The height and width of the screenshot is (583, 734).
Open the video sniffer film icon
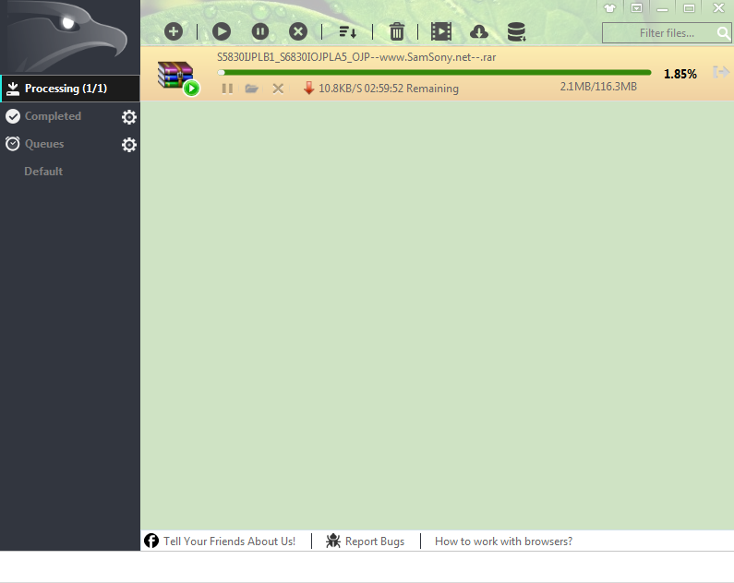pos(441,31)
